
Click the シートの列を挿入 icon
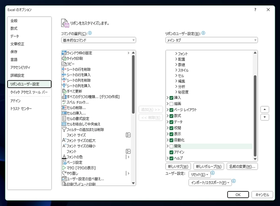pyautogui.click(x=64, y=86)
